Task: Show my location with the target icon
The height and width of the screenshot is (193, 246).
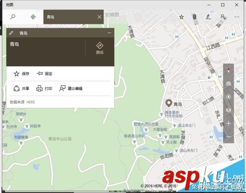Action: click(228, 97)
